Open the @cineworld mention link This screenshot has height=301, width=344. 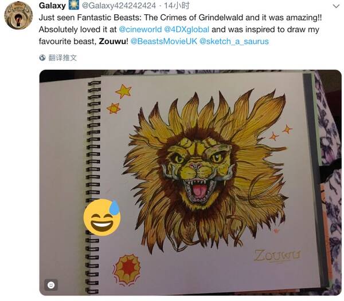pyautogui.click(x=140, y=29)
